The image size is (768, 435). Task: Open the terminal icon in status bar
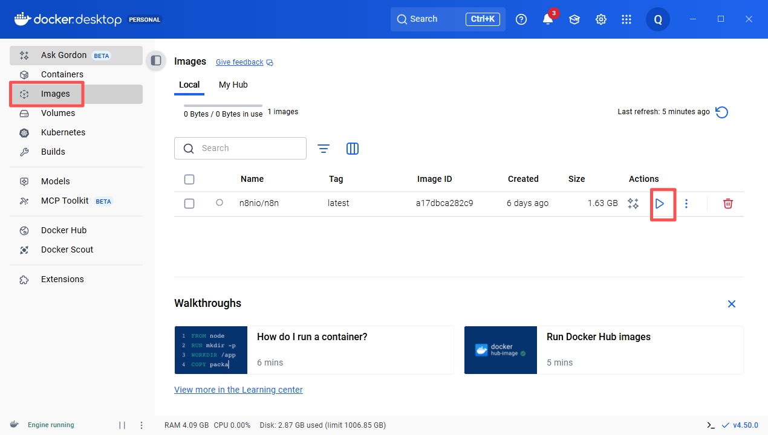tap(712, 425)
